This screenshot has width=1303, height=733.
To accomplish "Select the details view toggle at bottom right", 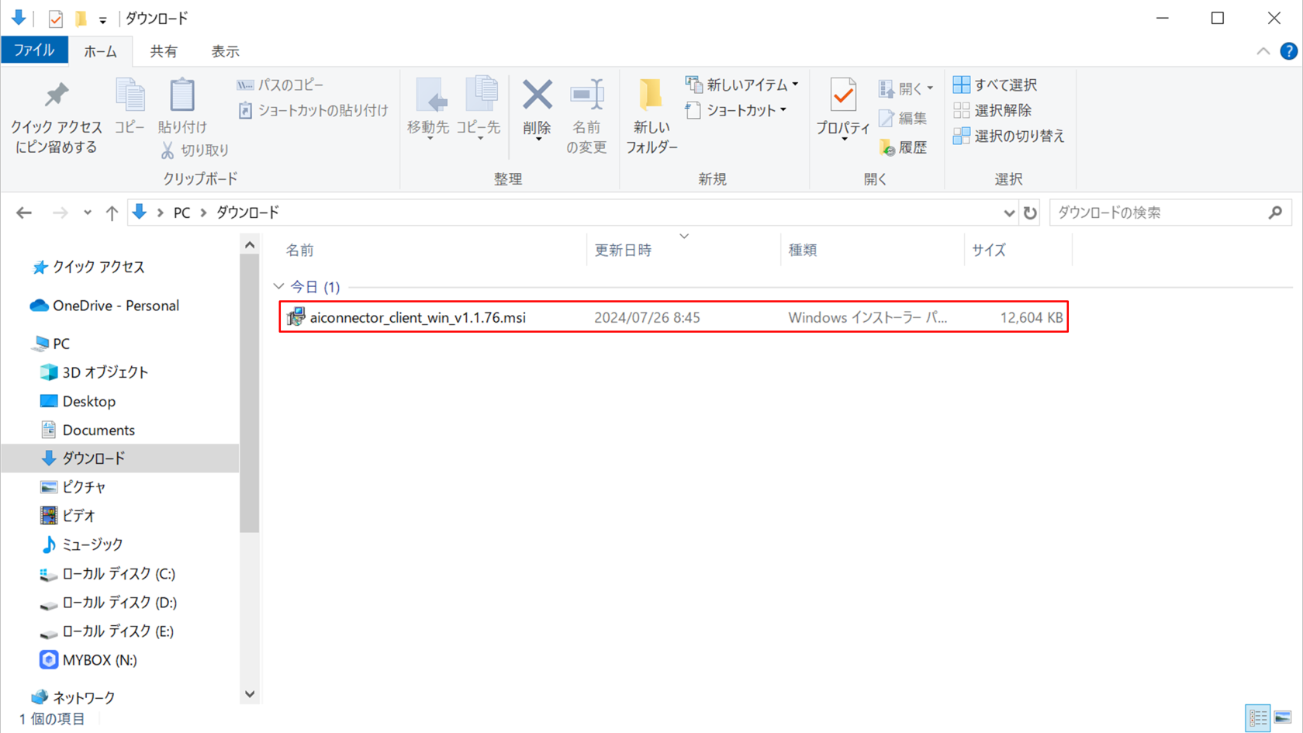I will point(1257,717).
